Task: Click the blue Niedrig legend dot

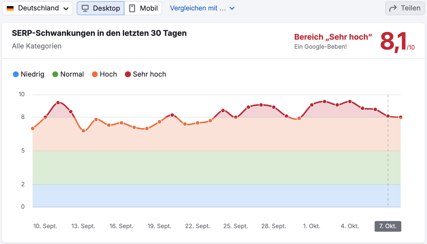Action: (16, 74)
